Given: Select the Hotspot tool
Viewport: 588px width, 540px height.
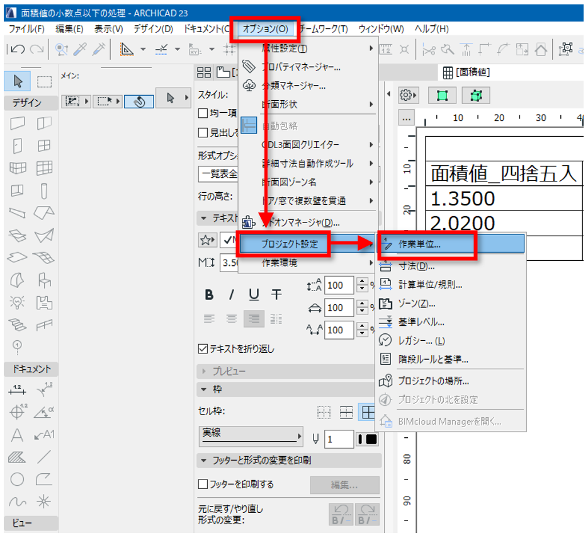Looking at the screenshot, I should click(44, 502).
